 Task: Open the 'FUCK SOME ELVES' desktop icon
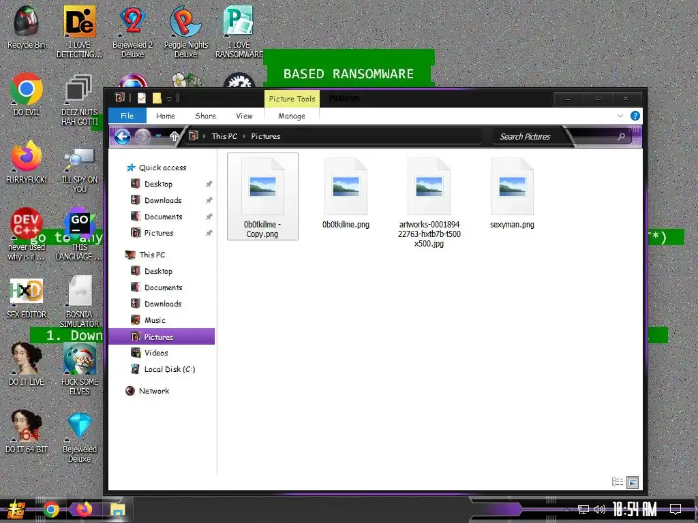click(x=79, y=369)
